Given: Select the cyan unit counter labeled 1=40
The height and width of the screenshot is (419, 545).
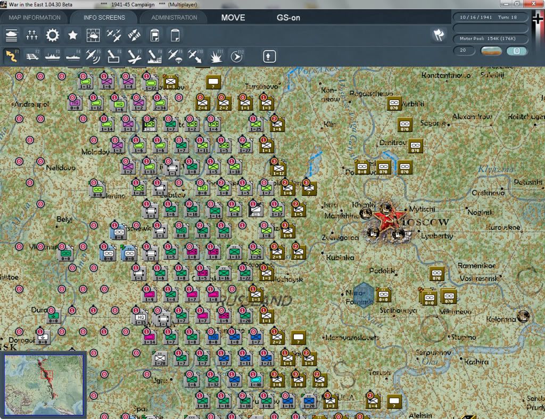Looking at the screenshot, I should pos(256,380).
